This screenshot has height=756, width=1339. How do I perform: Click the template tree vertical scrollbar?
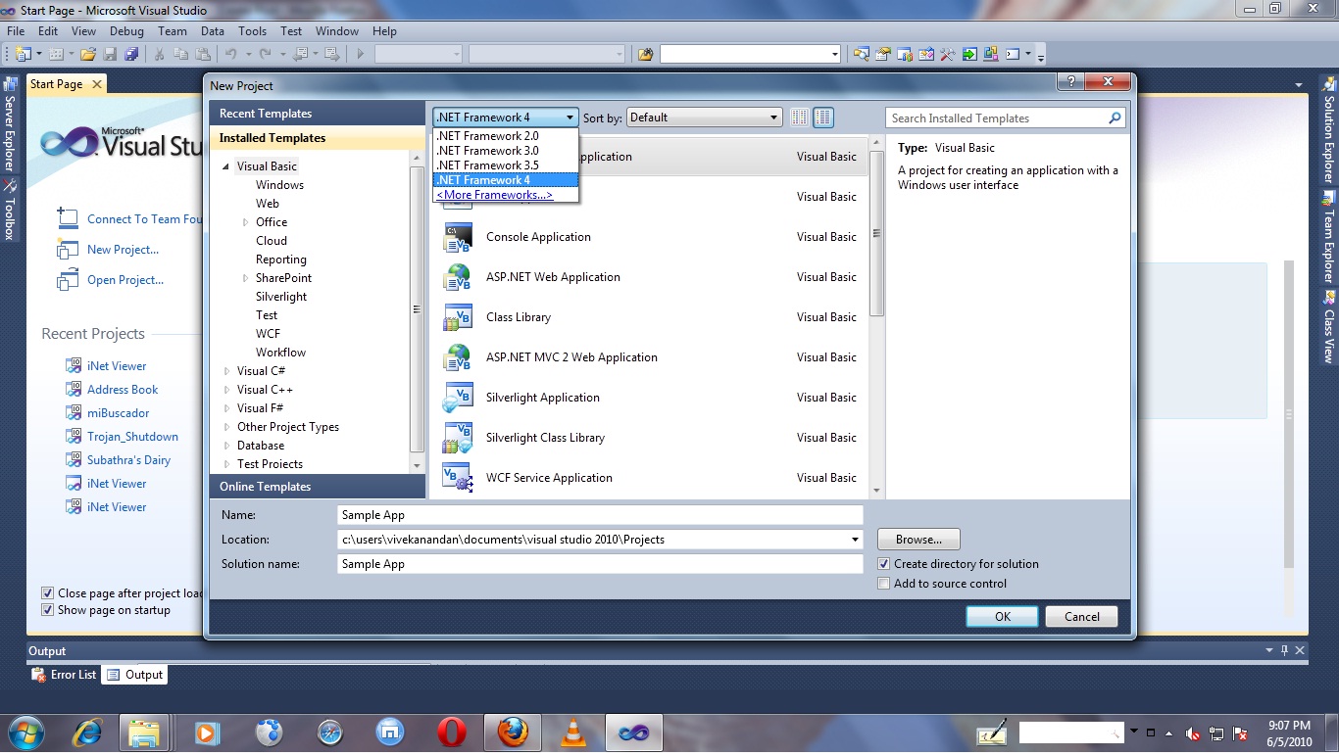click(x=417, y=311)
